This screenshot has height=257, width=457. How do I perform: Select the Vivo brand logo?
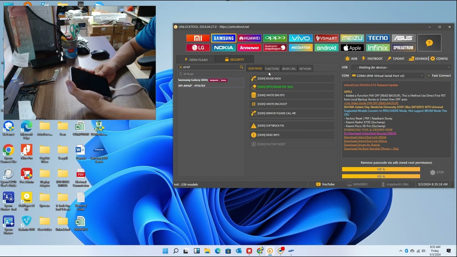tap(301, 38)
